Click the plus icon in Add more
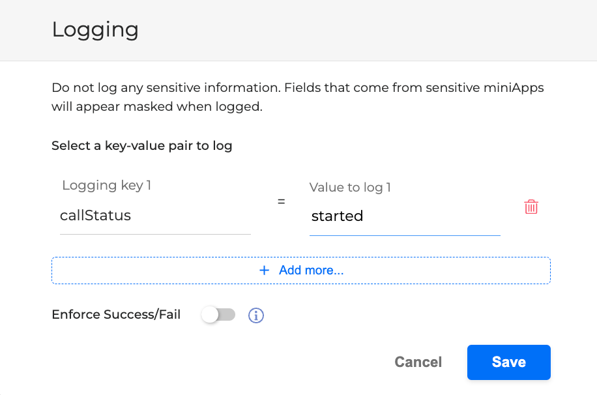 tap(264, 270)
